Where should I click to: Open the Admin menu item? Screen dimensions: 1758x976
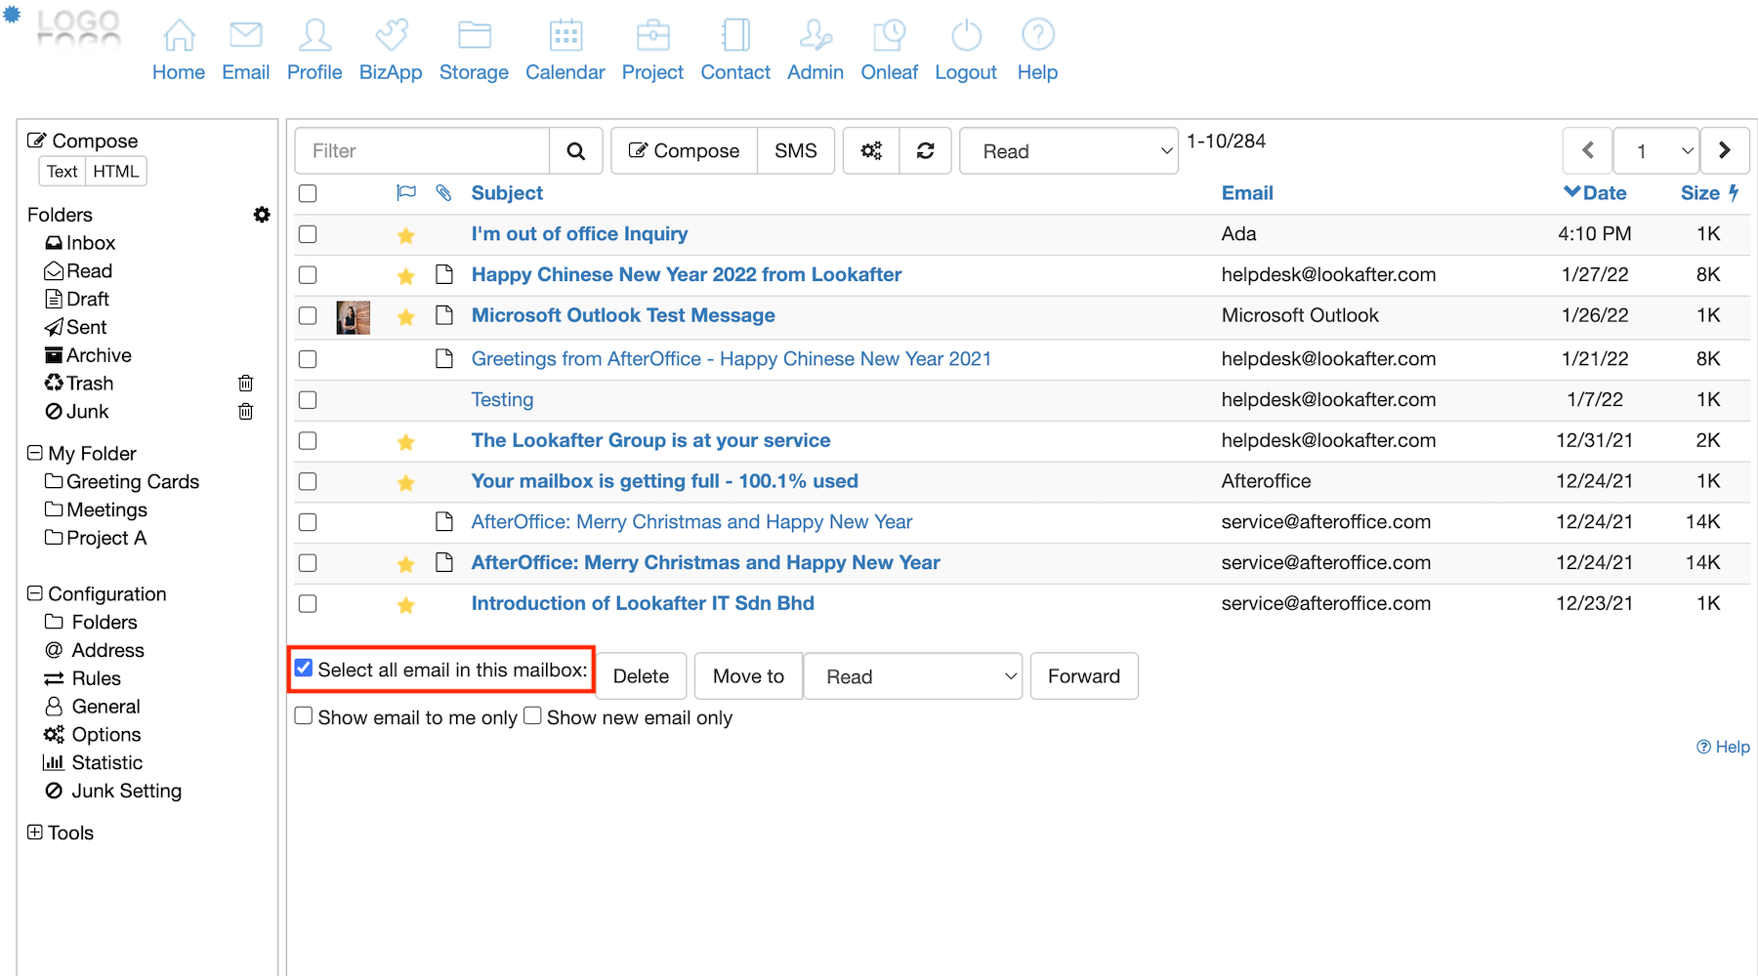click(x=815, y=72)
